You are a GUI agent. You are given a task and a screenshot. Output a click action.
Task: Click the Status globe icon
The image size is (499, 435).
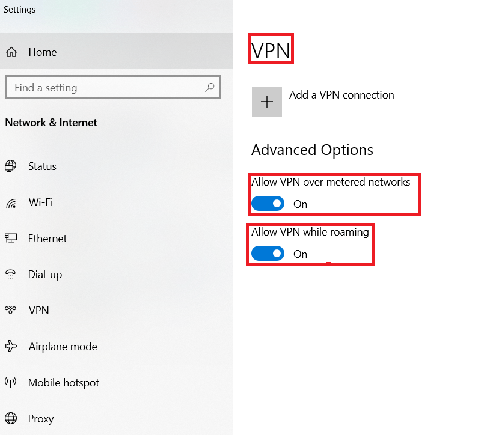[11, 166]
